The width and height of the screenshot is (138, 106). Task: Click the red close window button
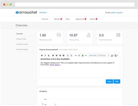(x=4, y=4)
